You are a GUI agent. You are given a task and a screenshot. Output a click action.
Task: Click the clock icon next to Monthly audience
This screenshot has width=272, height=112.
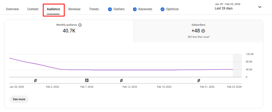click(80, 25)
